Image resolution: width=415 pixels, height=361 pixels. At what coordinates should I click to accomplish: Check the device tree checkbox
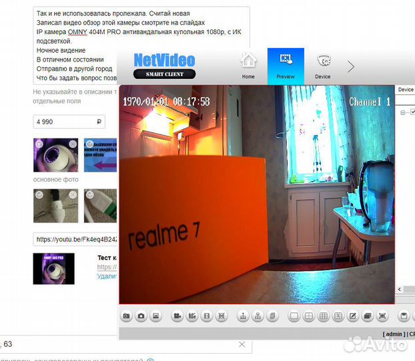(x=412, y=112)
